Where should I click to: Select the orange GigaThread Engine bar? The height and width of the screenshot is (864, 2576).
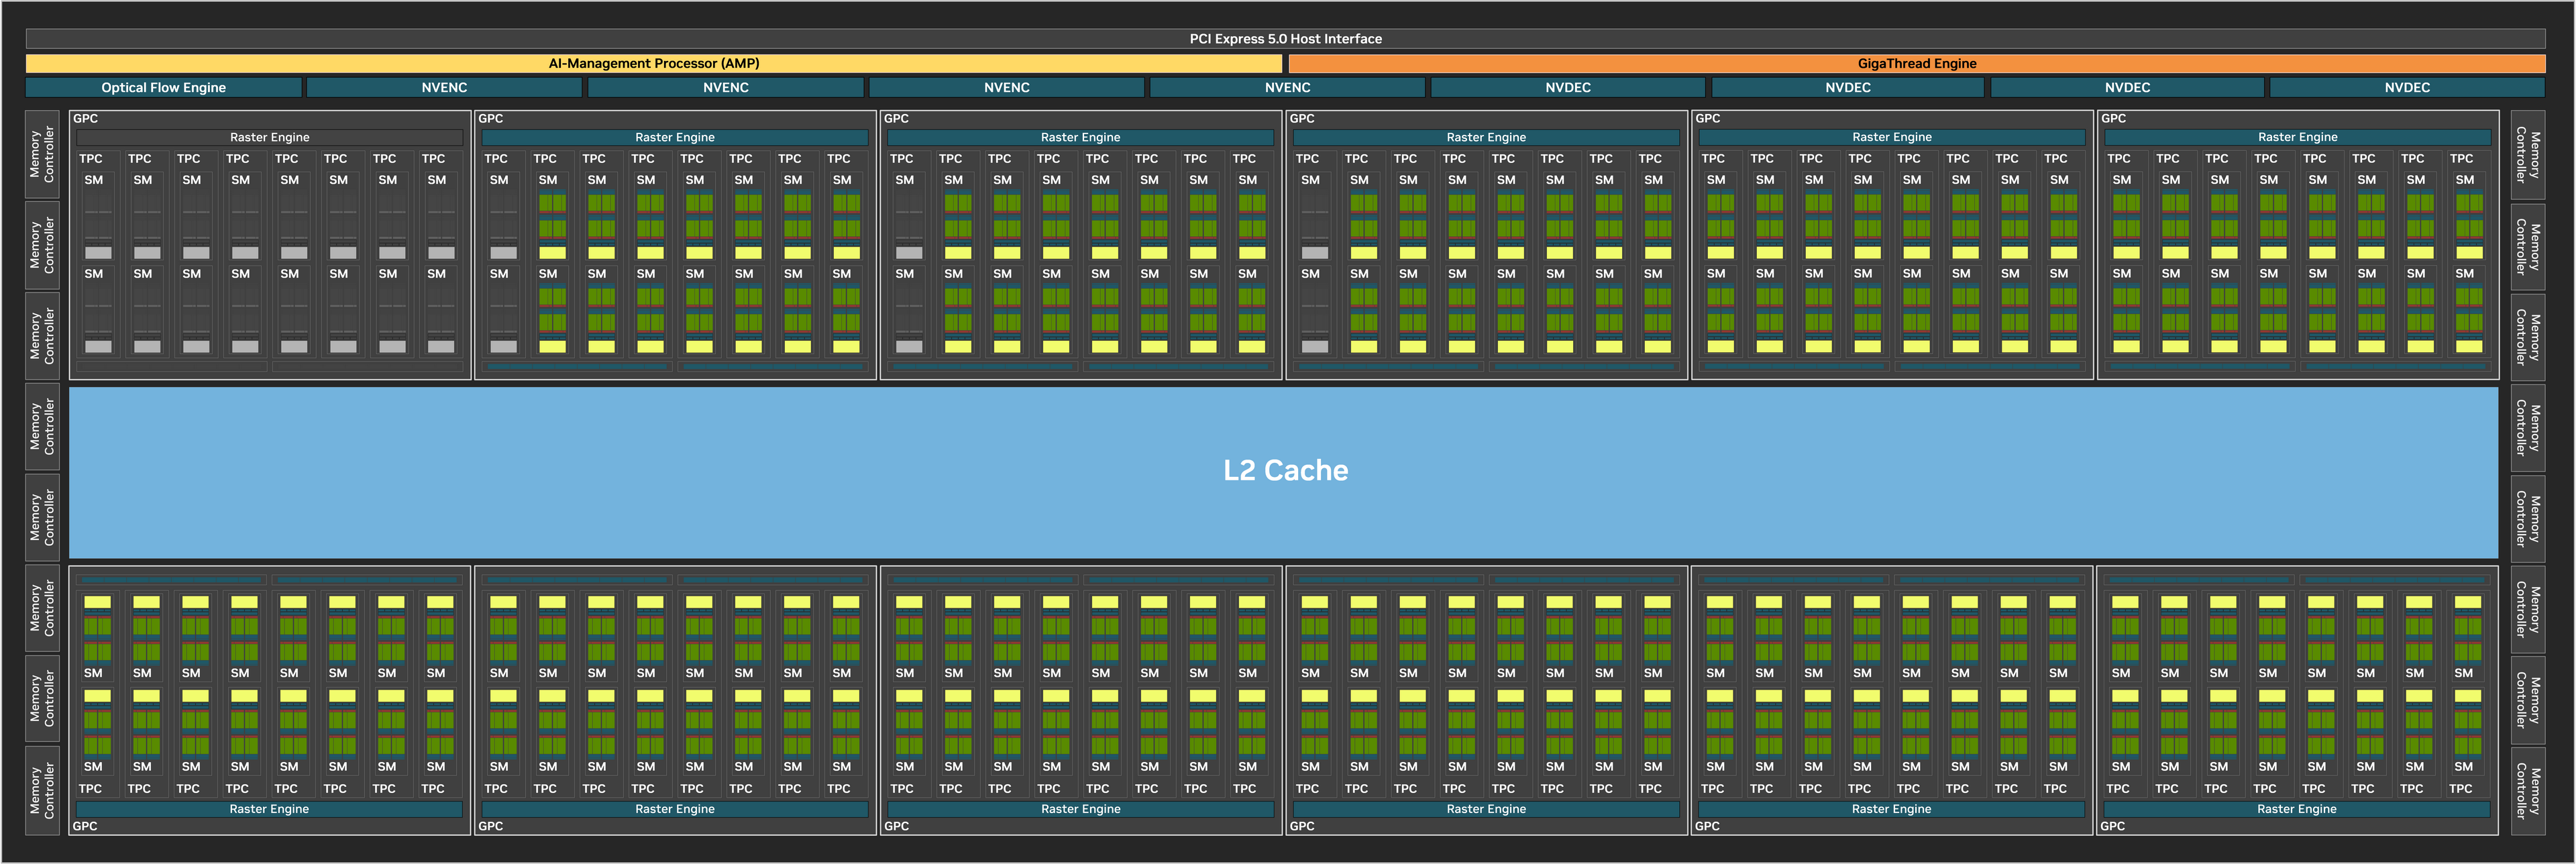tap(1917, 63)
